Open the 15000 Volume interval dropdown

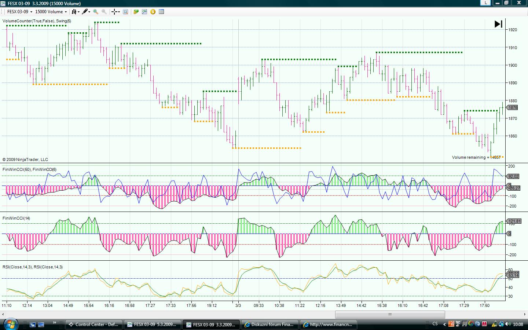pyautogui.click(x=51, y=12)
